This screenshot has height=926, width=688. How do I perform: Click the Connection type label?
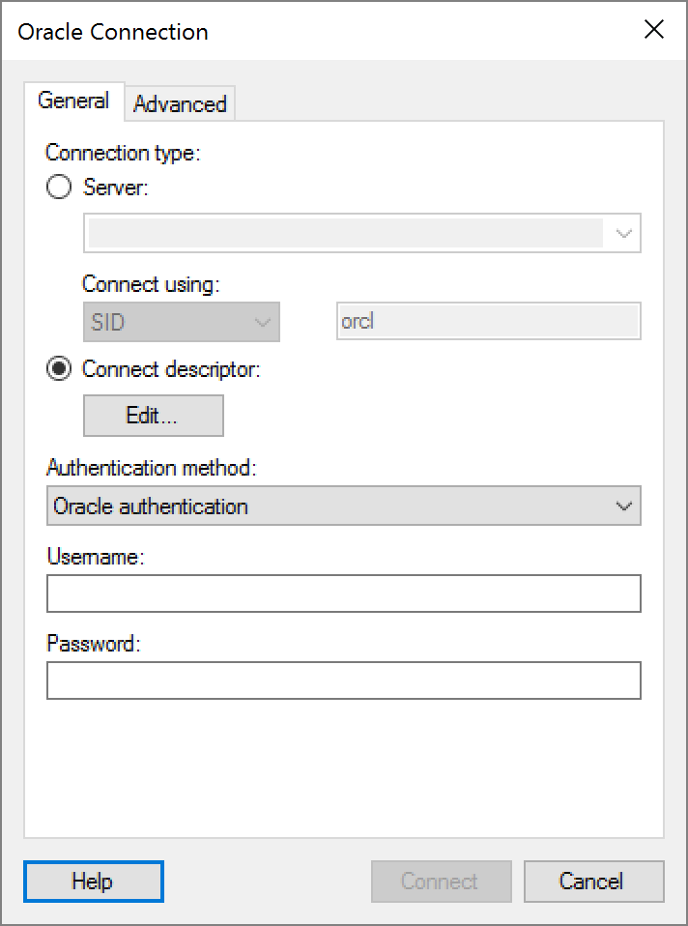point(124,153)
